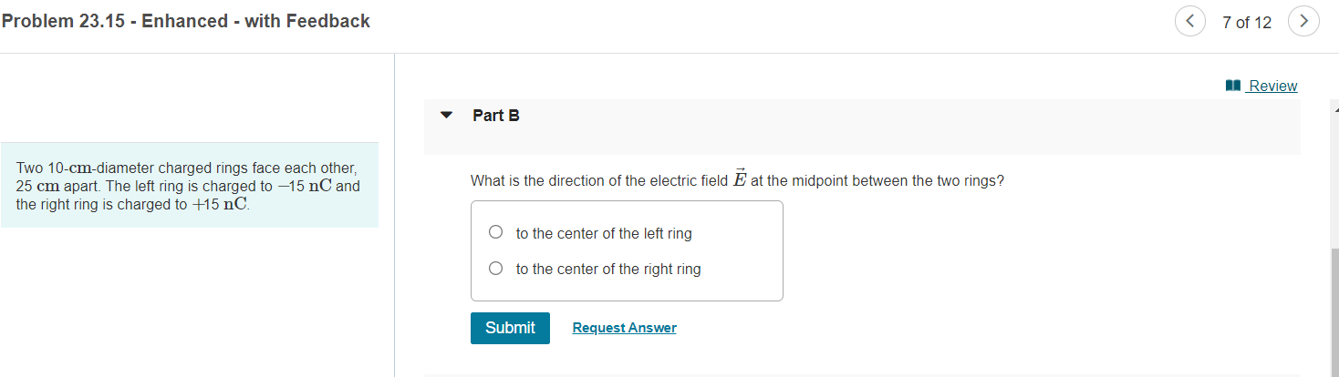Click the scrollbar up arrow

click(x=1334, y=105)
